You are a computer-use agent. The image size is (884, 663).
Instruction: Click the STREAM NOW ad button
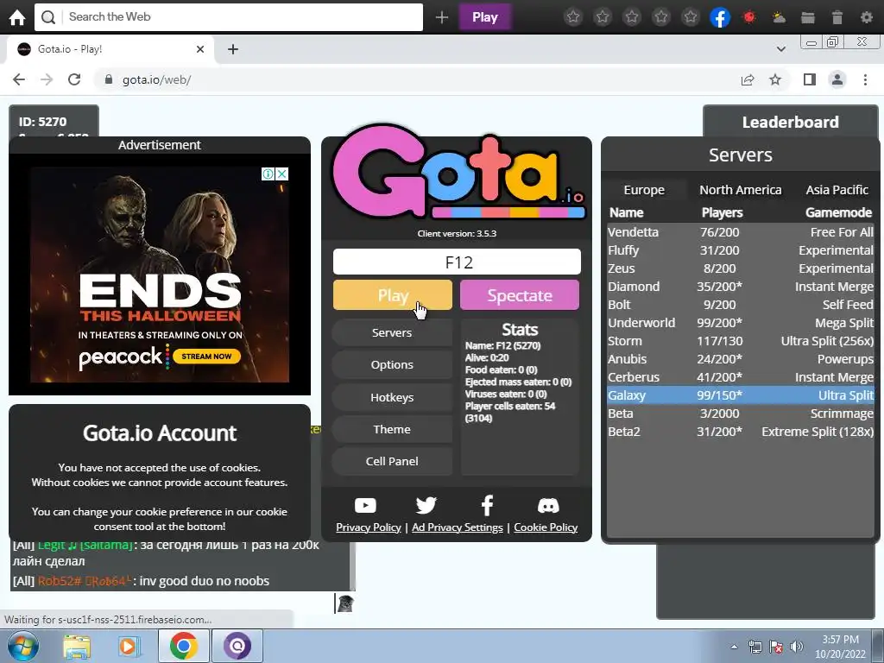pos(206,357)
